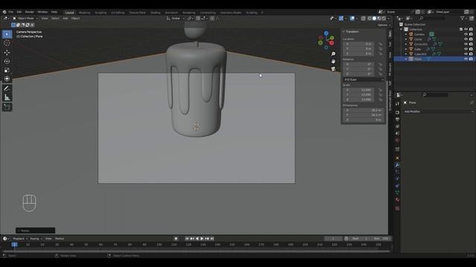The width and height of the screenshot is (476, 267).
Task: Open the Modifier properties wrench tab
Action: [x=397, y=165]
